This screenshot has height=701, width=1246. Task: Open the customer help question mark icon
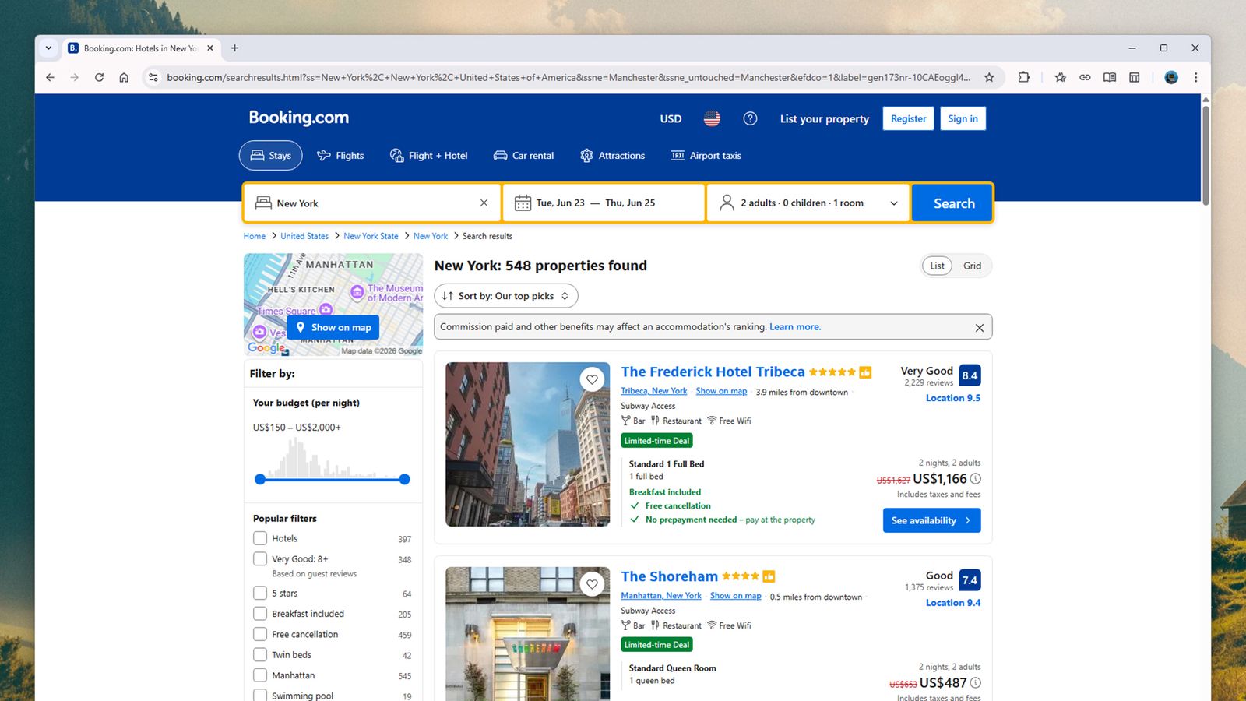(x=750, y=118)
